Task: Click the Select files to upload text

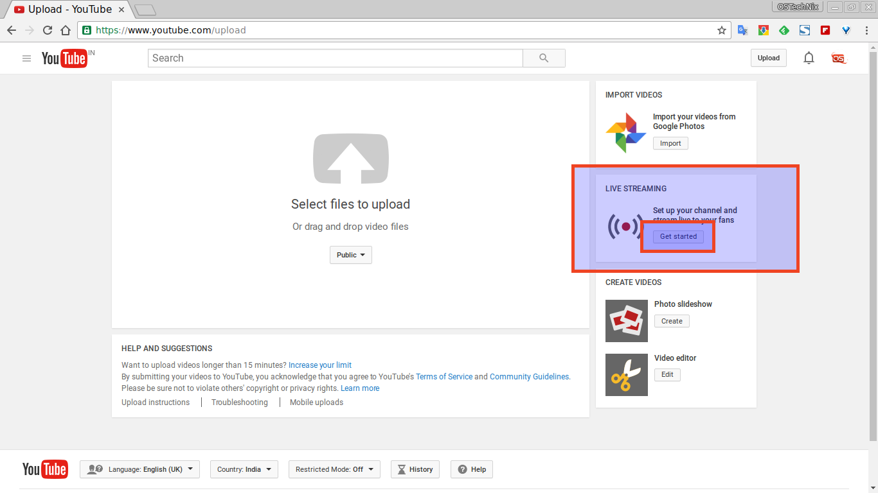Action: pyautogui.click(x=350, y=204)
